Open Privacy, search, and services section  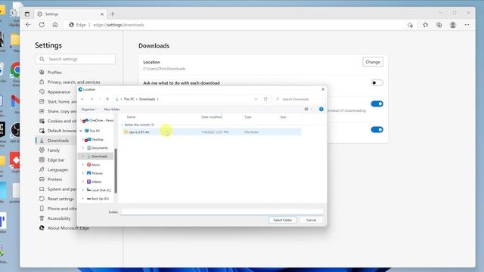pyautogui.click(x=73, y=82)
